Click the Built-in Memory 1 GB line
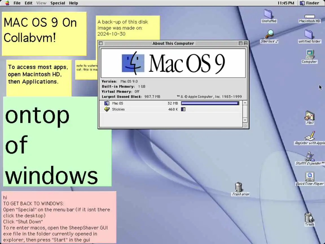 click(x=124, y=86)
